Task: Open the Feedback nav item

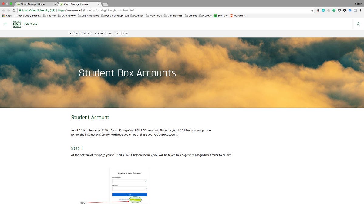Action: [122, 34]
